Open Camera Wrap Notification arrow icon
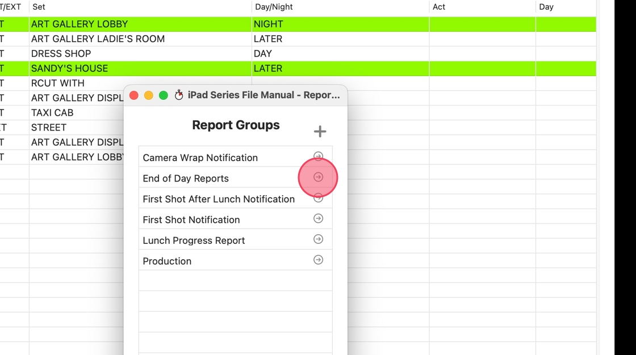 pos(319,156)
